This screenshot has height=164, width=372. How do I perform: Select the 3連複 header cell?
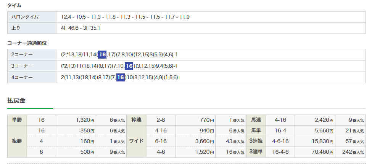[256, 141]
